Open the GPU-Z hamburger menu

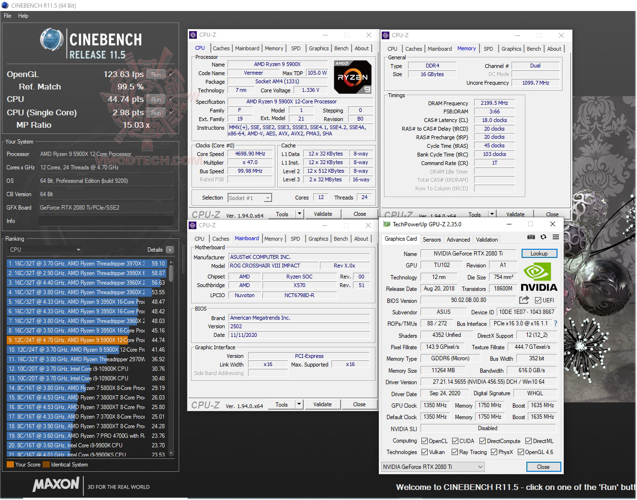[556, 237]
